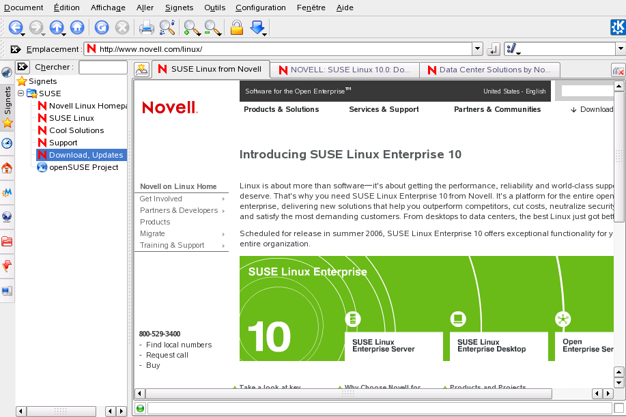Click the green status indicator in the status bar
The height and width of the screenshot is (417, 626).
click(x=140, y=408)
